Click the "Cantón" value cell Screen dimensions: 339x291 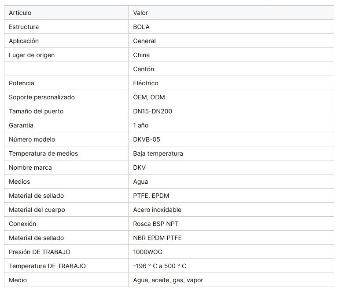click(x=144, y=69)
